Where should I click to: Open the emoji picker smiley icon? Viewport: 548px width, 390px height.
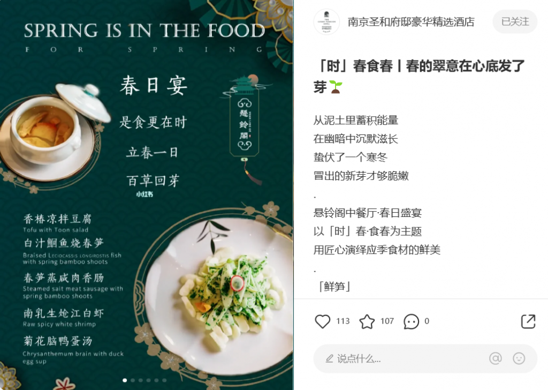pyautogui.click(x=519, y=358)
